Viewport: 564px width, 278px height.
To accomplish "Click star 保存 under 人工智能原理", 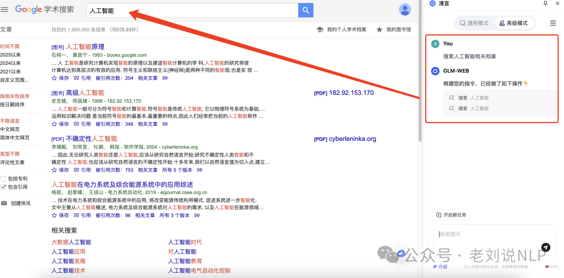I will pos(60,78).
